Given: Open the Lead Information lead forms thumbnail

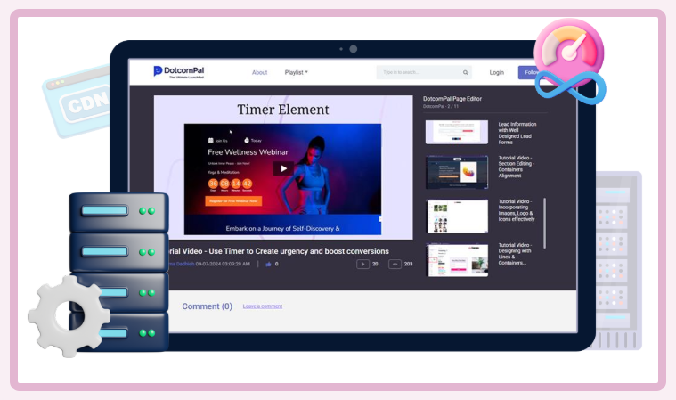Looking at the screenshot, I should (x=457, y=132).
